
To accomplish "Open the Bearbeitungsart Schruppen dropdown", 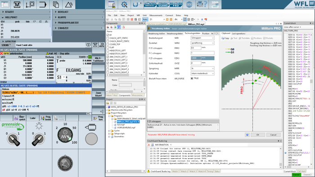I will (202, 38).
